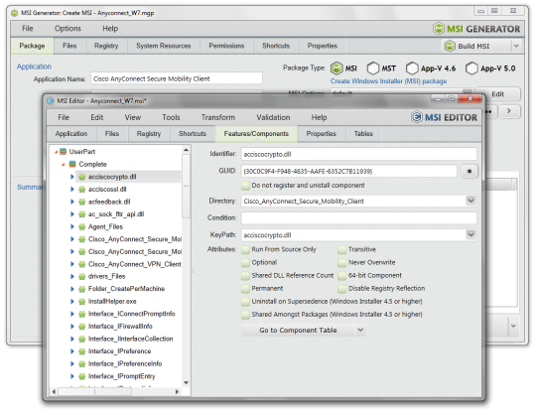This screenshot has height=412, width=536.
Task: Switch to Registry tab in MSI Editor
Action: 148,134
